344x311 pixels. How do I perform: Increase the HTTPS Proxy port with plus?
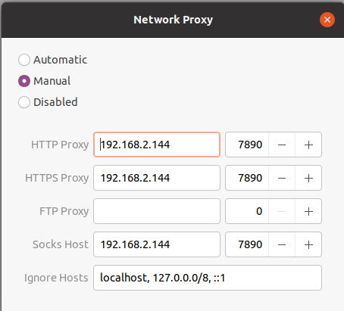[308, 178]
